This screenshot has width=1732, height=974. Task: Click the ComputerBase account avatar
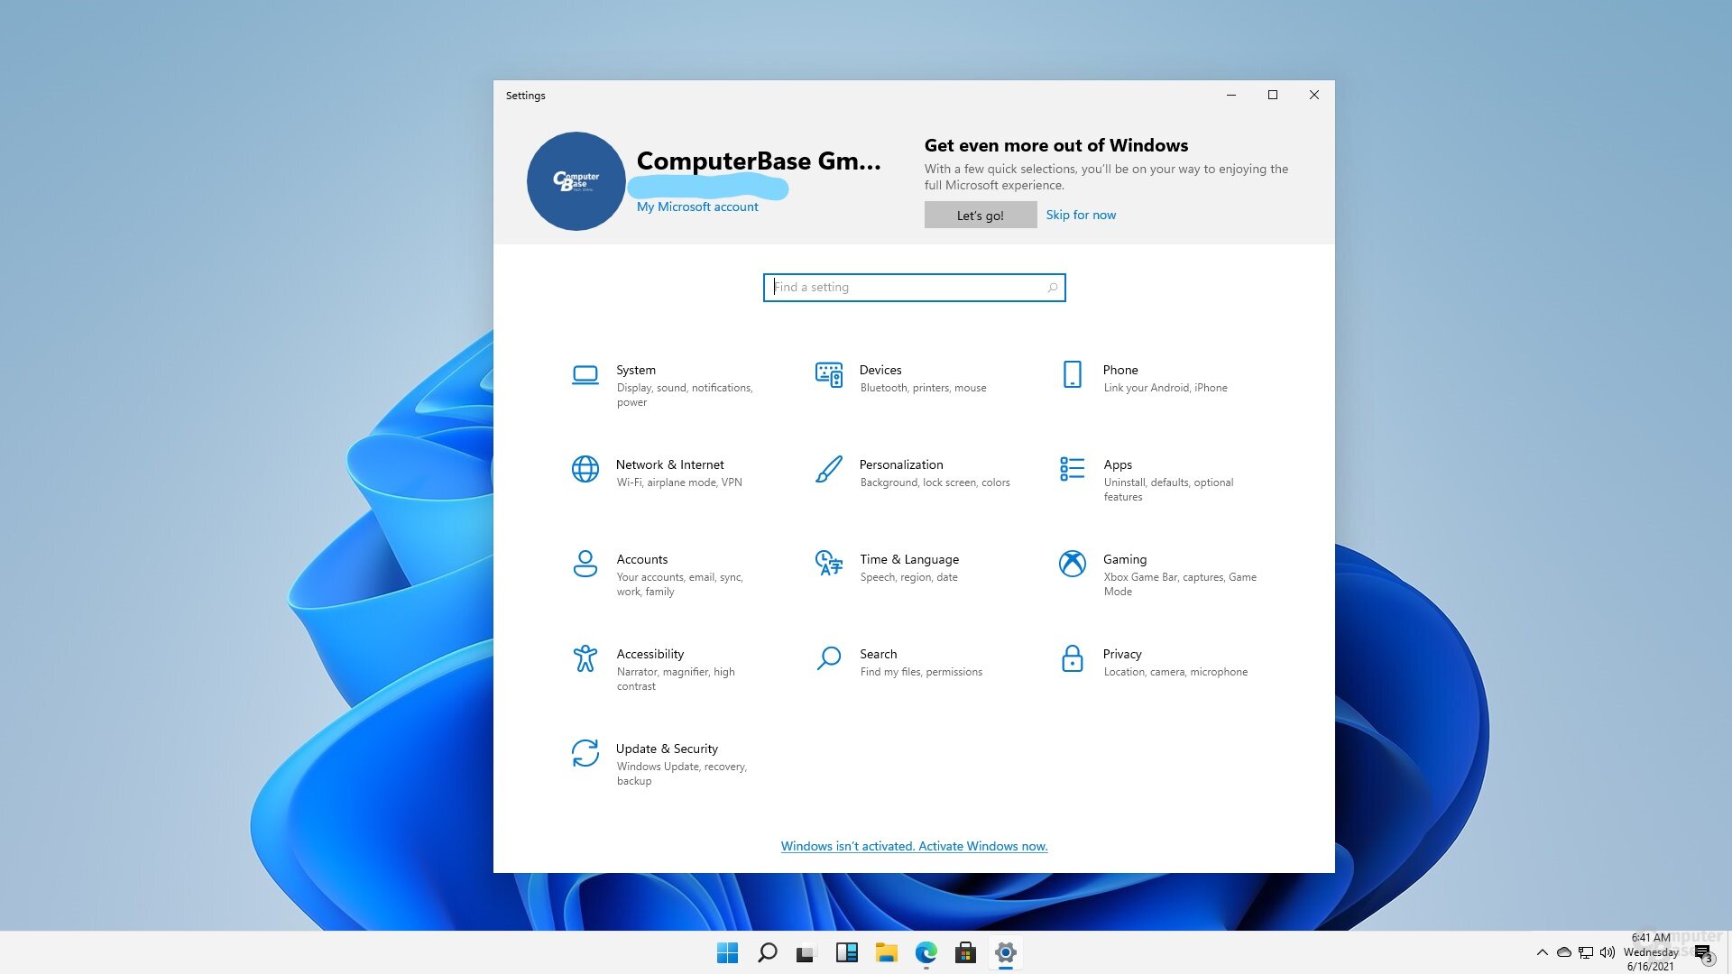[576, 181]
